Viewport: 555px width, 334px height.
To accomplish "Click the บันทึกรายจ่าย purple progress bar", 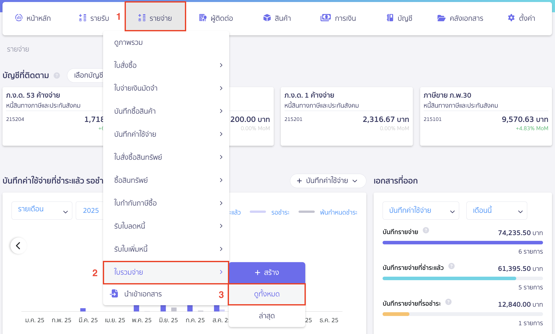I will 463,243.
